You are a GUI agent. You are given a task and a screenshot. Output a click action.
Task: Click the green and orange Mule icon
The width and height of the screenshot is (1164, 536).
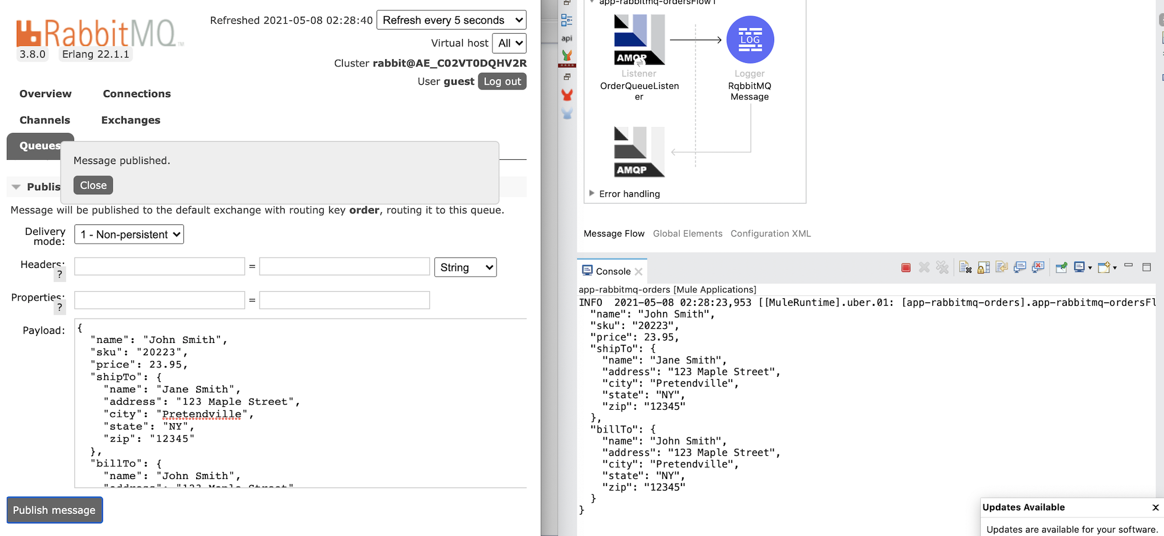click(x=567, y=55)
